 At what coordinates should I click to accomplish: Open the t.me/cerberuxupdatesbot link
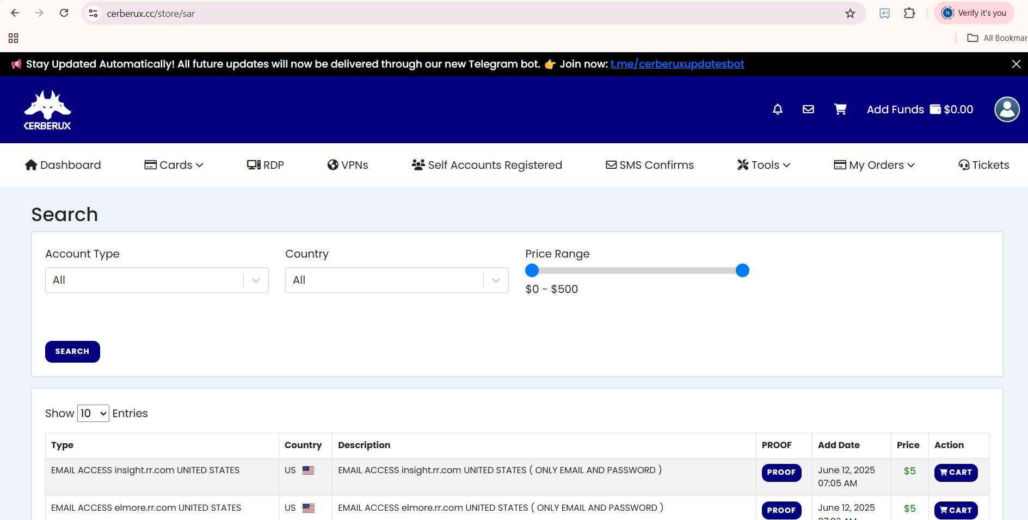click(x=677, y=64)
